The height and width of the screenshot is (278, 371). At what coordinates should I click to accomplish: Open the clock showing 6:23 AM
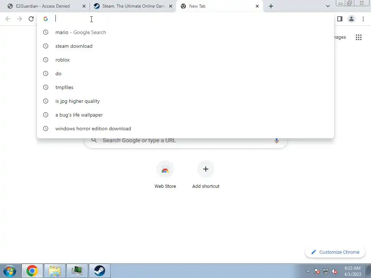[x=353, y=271]
